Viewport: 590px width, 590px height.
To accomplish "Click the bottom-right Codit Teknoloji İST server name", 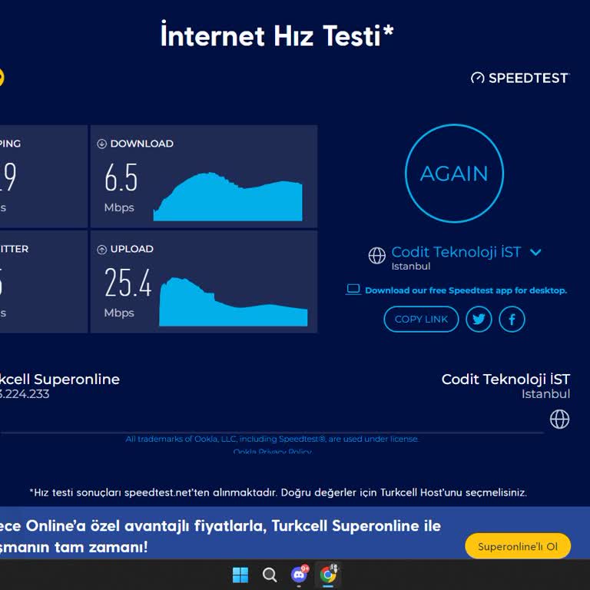I will [505, 380].
